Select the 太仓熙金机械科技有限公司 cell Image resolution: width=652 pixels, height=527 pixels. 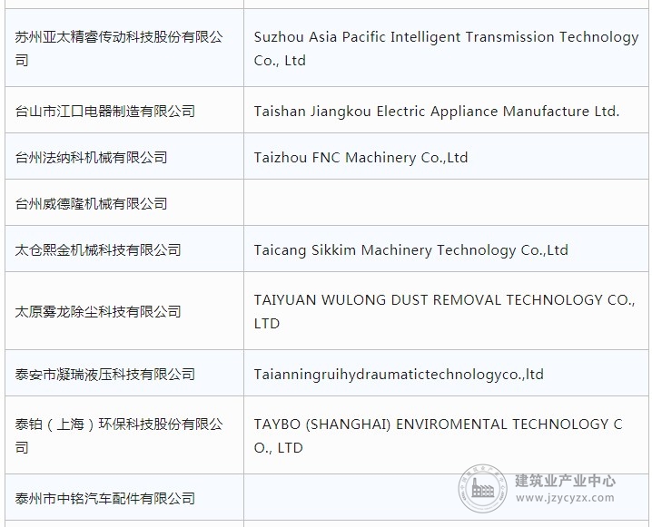click(x=124, y=249)
